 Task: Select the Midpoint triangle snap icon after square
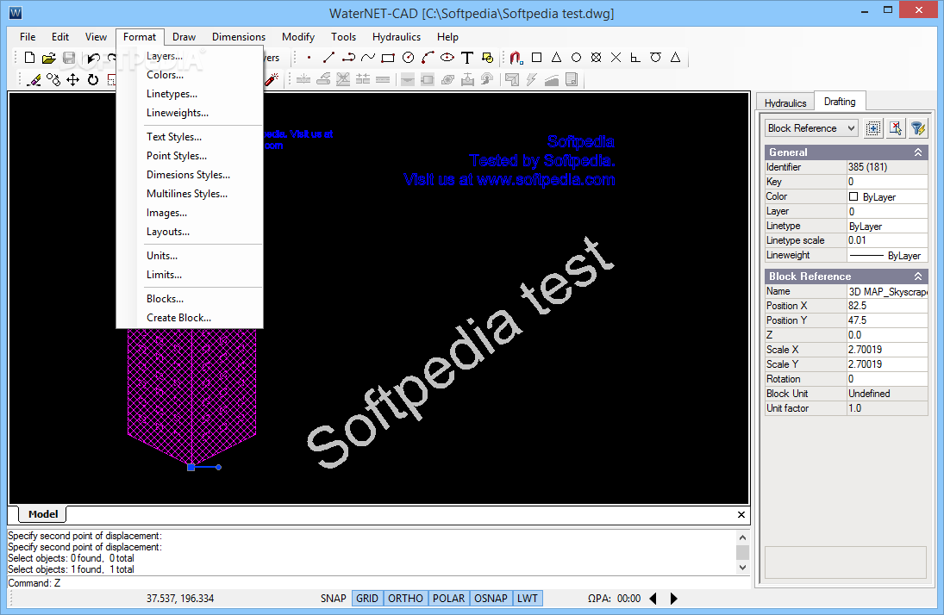click(556, 58)
